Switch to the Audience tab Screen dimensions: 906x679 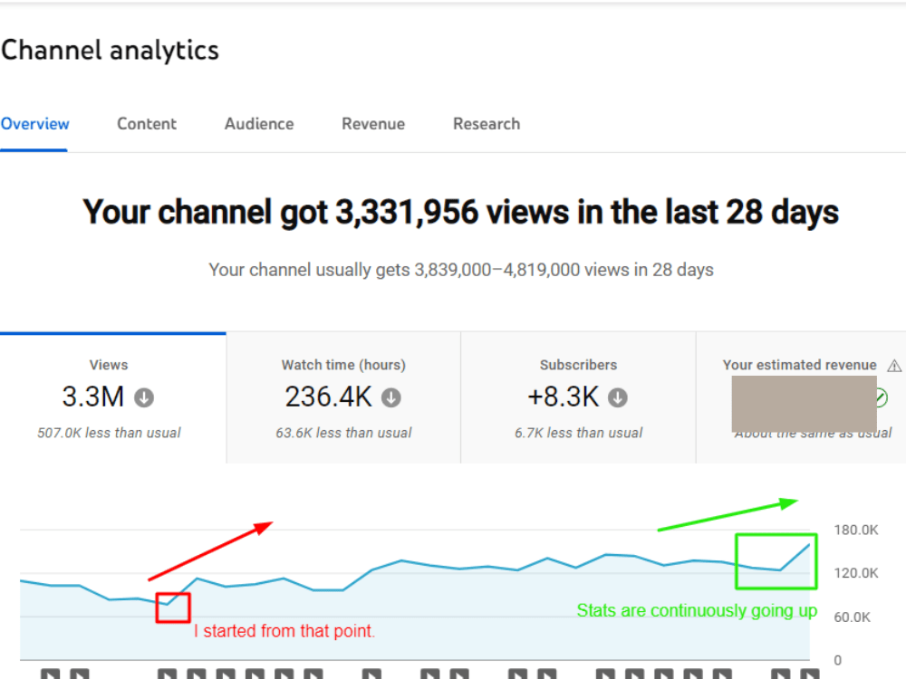[x=259, y=124]
